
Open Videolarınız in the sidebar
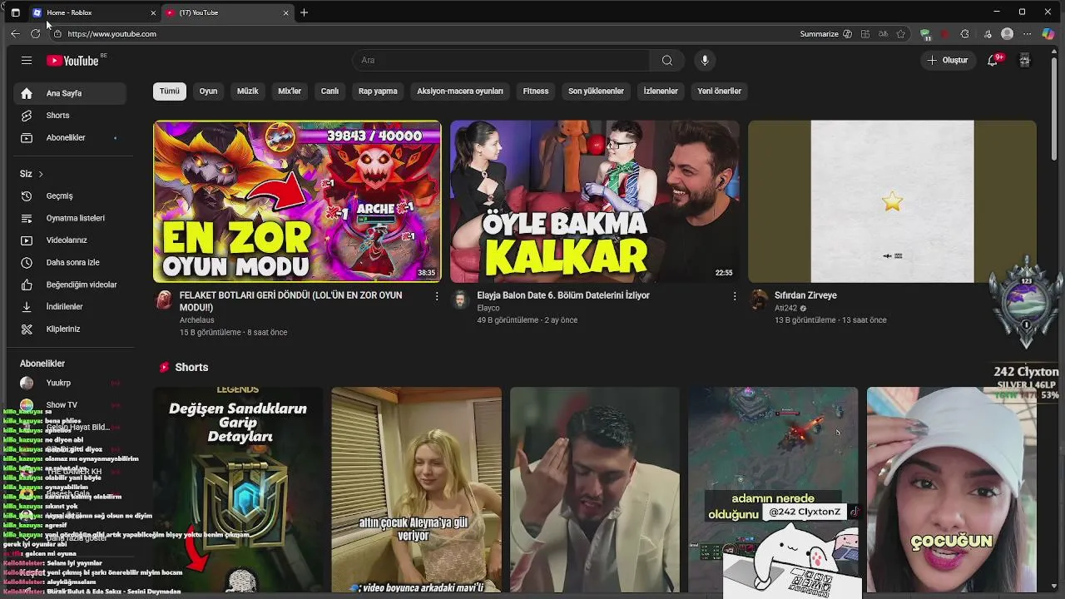pos(70,240)
